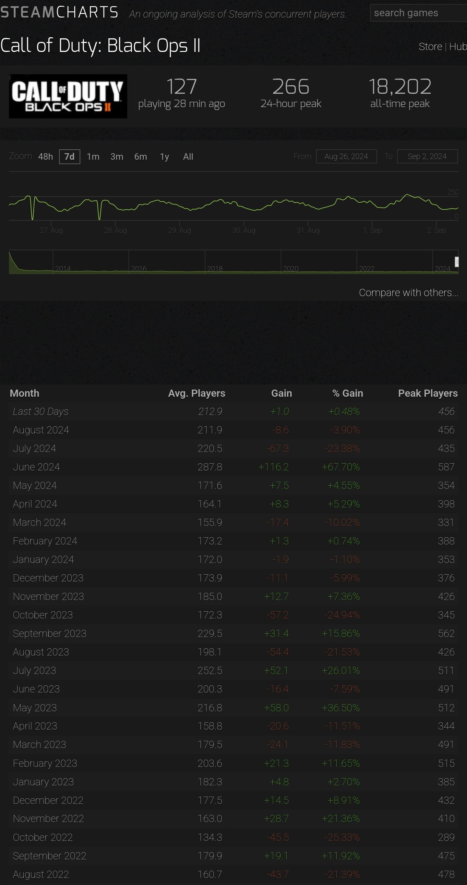Image resolution: width=467 pixels, height=885 pixels.
Task: Click gain -24.1 for March 2023
Action: click(278, 744)
